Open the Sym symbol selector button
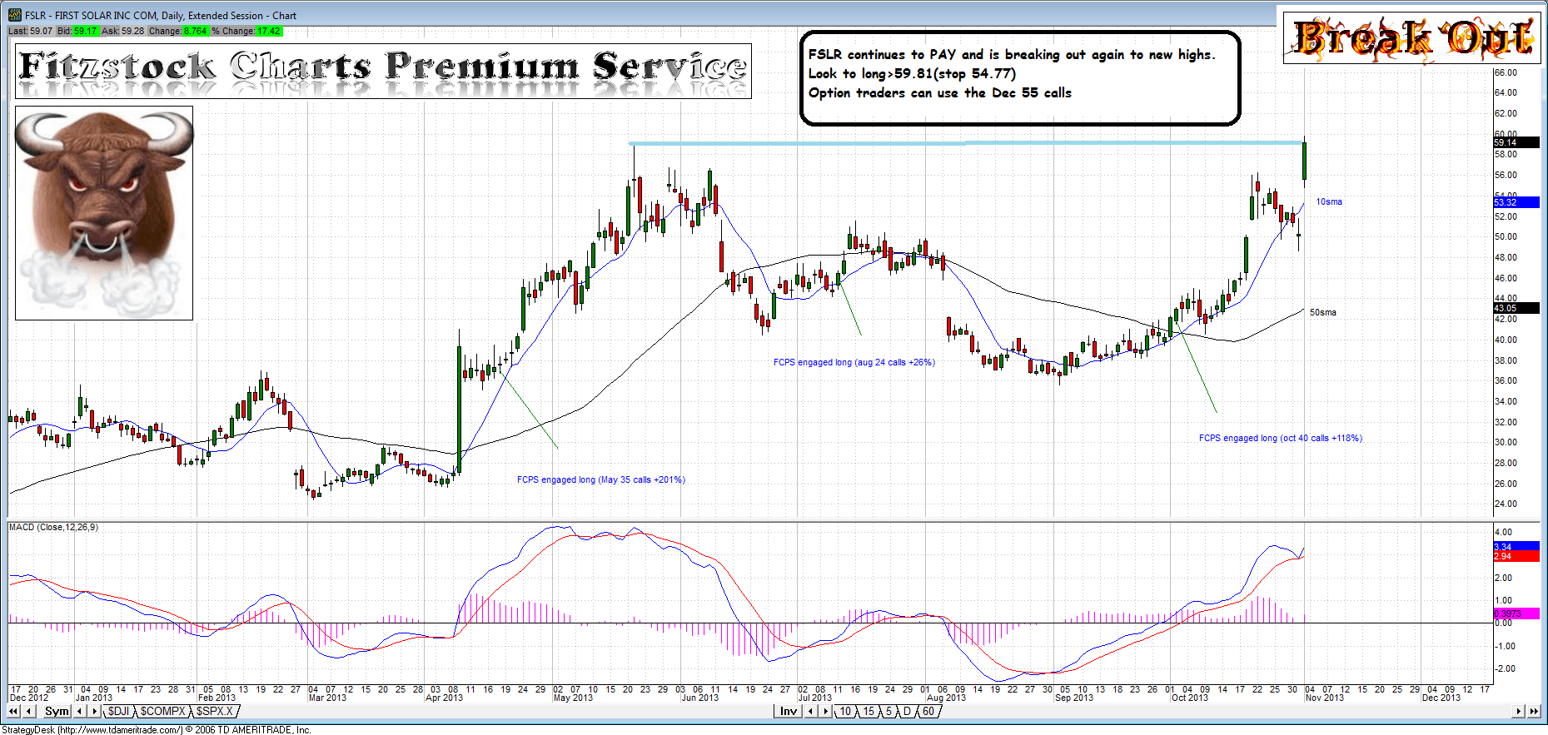 coord(57,711)
